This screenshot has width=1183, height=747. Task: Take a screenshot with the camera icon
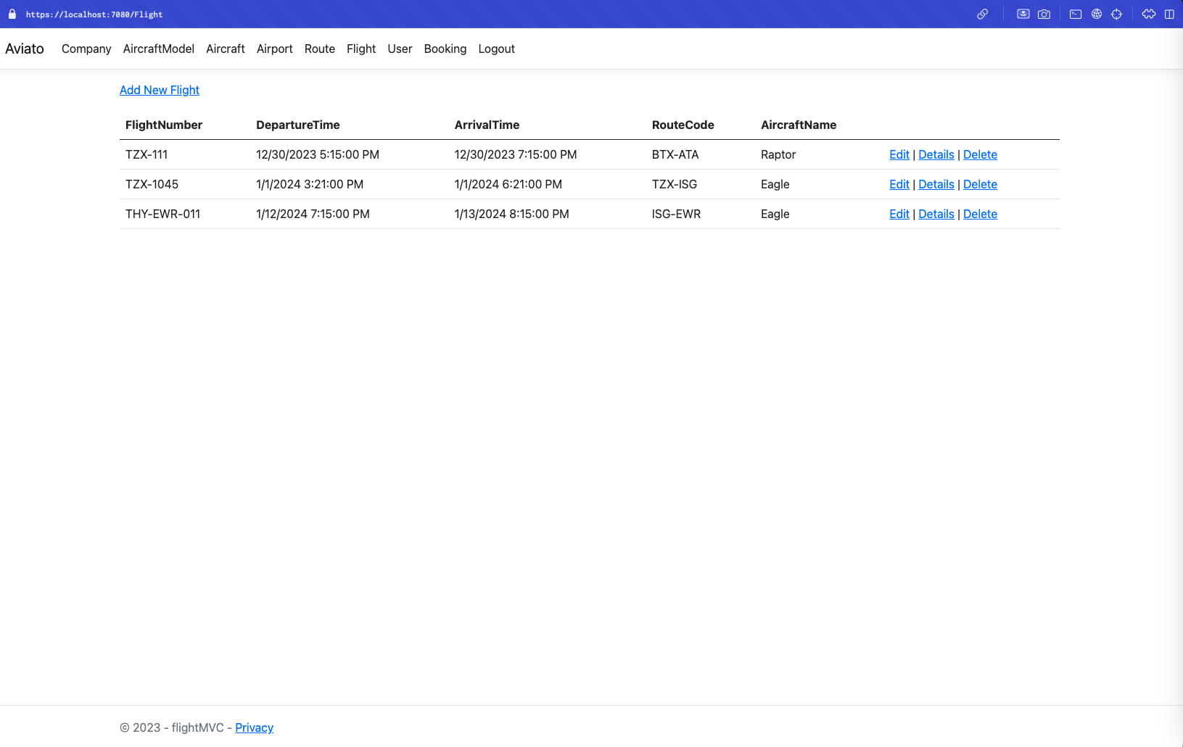tap(1044, 14)
